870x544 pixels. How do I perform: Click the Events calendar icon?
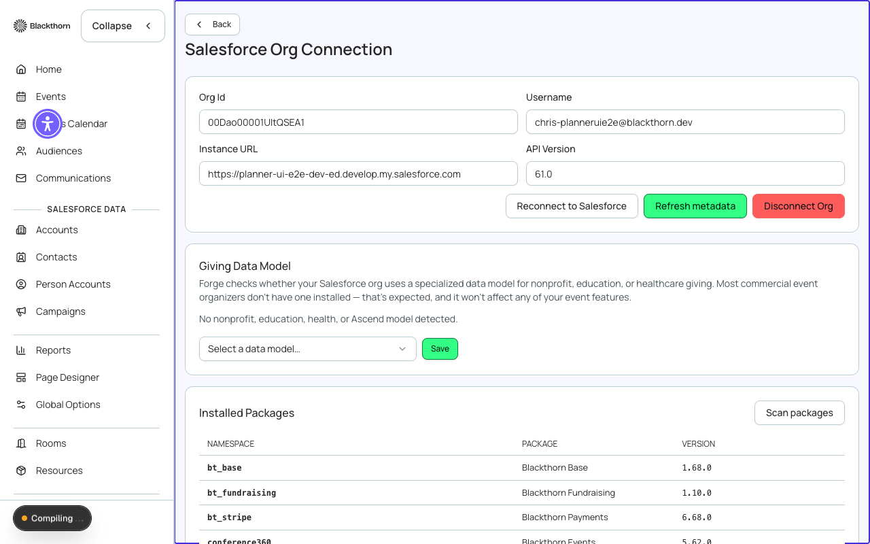click(x=21, y=97)
